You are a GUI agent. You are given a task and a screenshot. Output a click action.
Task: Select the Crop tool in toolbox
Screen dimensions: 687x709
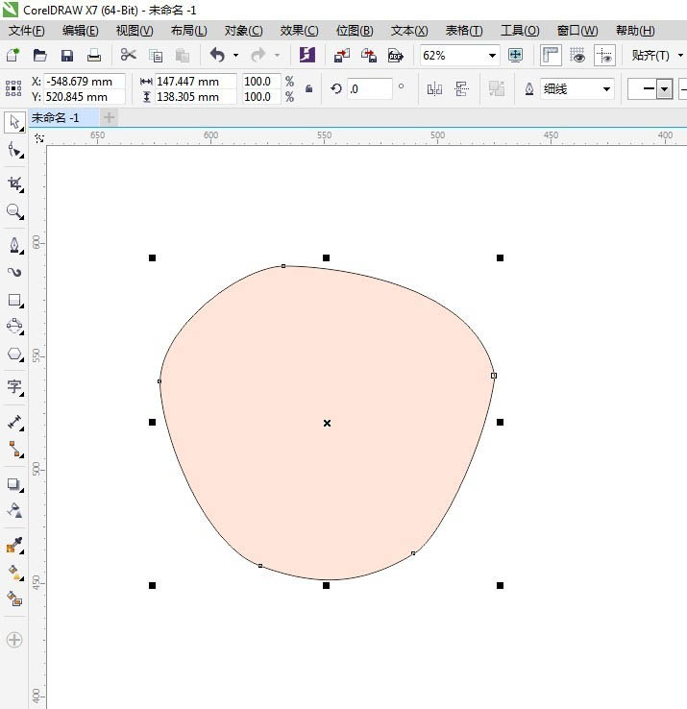[14, 183]
